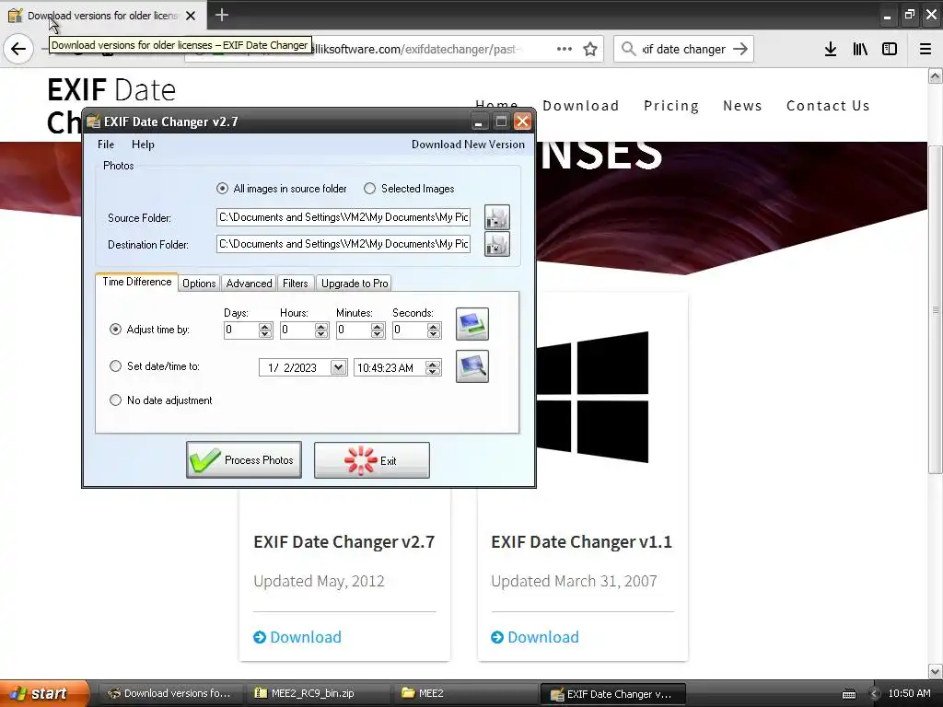Click the Source Folder path field
Viewport: 943px width, 707px height.
click(343, 217)
